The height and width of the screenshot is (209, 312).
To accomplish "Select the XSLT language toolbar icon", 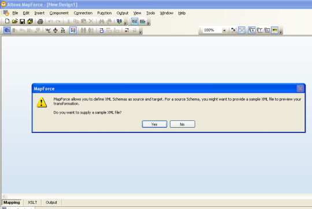I will click(x=135, y=21).
